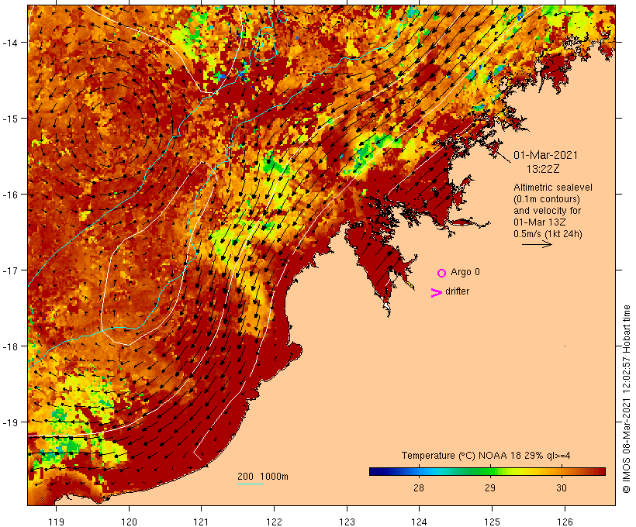Image resolution: width=636 pixels, height=527 pixels.
Task: Click the '0.5m/s (1kt 24h)' scale label
Action: point(548,234)
